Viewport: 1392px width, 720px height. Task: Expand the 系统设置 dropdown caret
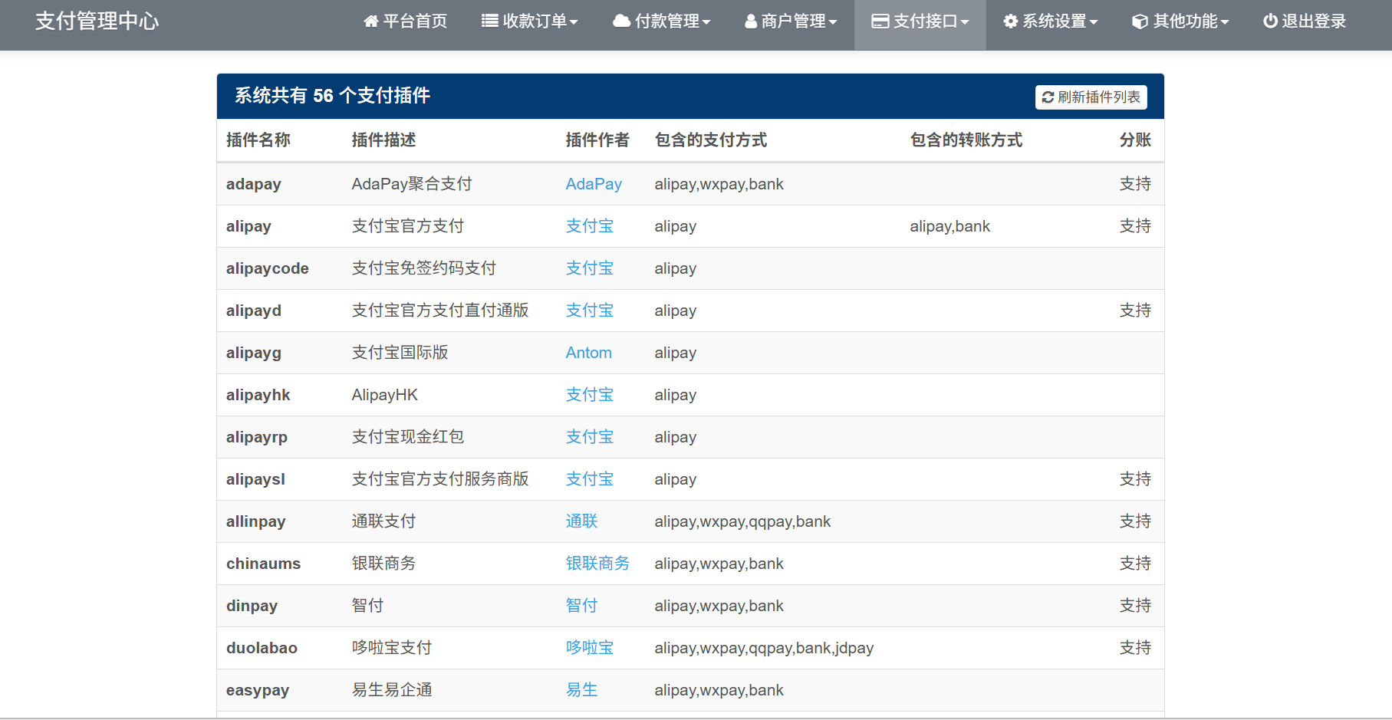[x=1094, y=22]
